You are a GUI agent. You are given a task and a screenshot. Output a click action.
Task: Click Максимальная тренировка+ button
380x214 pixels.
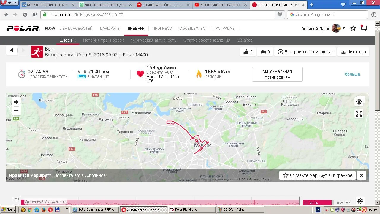pyautogui.click(x=277, y=74)
